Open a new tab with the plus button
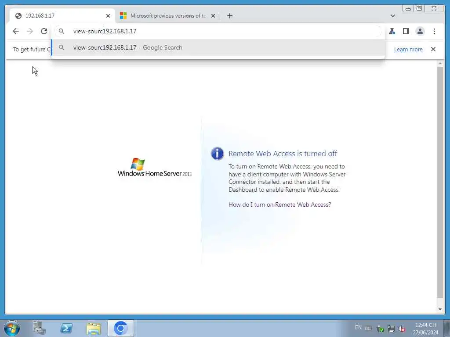The width and height of the screenshot is (450, 337). click(x=229, y=16)
